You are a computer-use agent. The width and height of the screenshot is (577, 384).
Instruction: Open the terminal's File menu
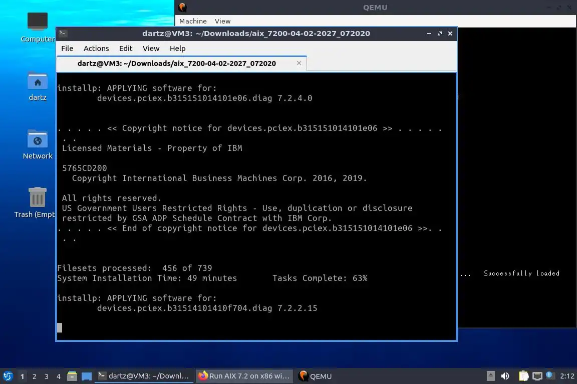click(x=67, y=48)
